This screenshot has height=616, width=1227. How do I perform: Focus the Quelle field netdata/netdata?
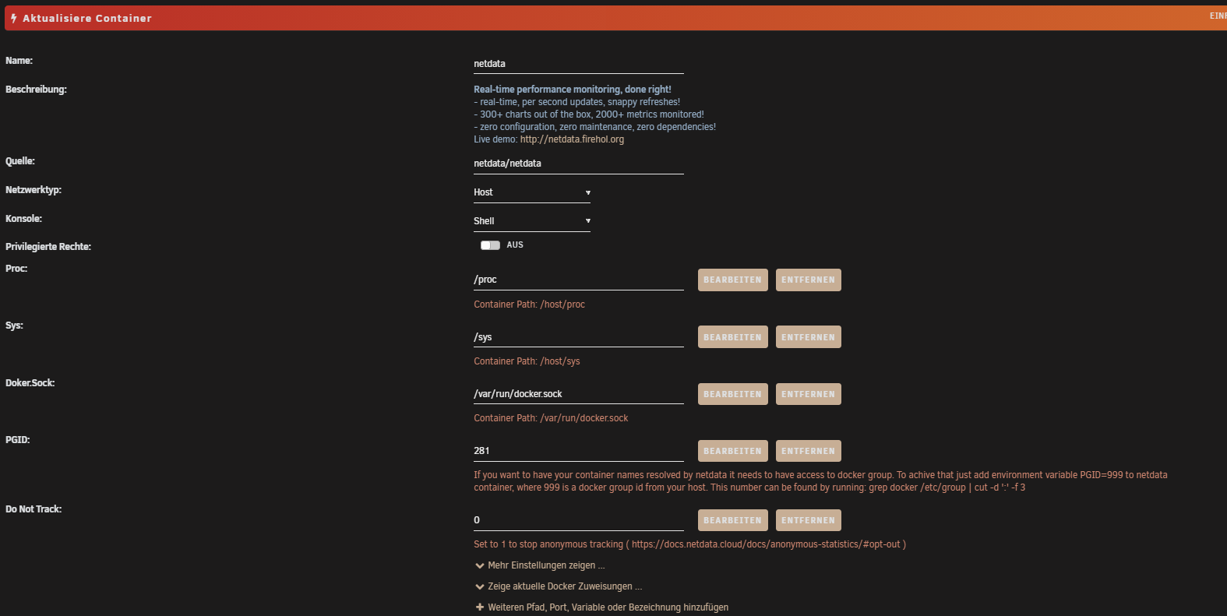click(579, 164)
